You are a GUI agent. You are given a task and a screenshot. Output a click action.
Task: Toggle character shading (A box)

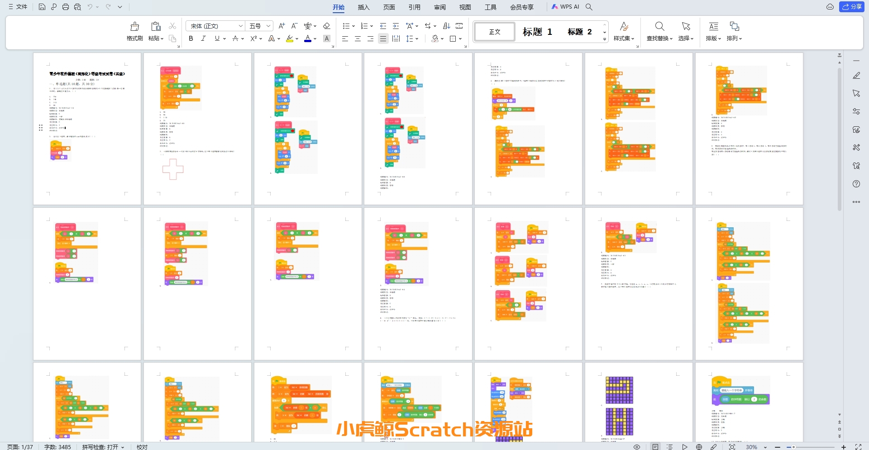click(x=327, y=38)
